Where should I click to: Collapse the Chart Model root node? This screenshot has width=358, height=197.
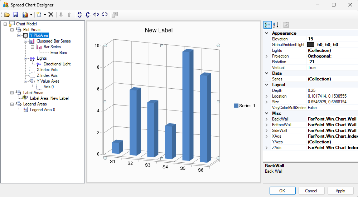click(x=5, y=24)
